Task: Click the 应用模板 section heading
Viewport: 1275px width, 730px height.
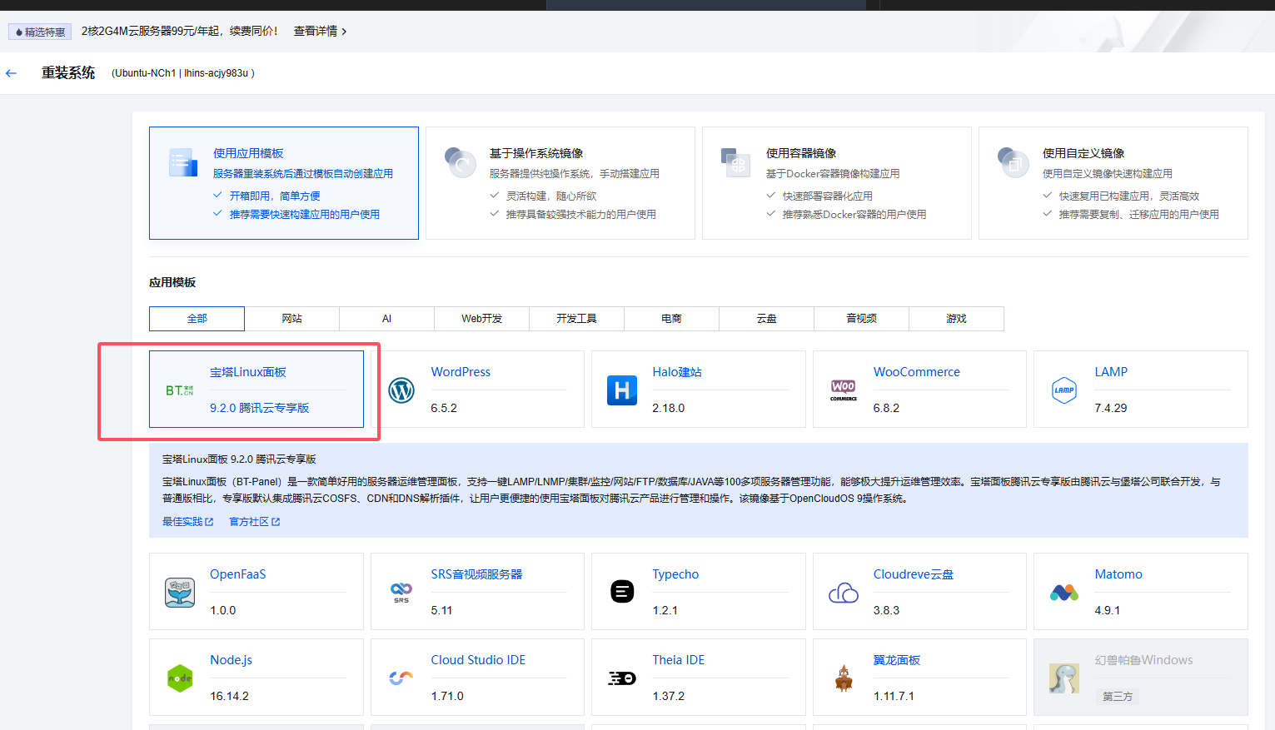Action: pos(172,283)
